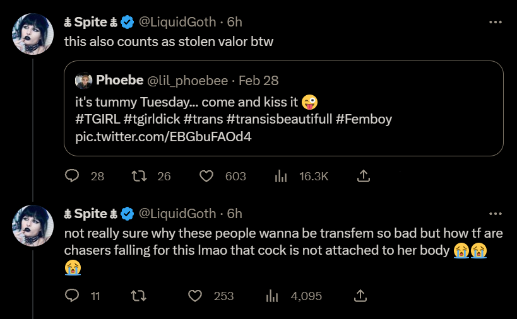Open the pic.twitter.com/EBGbuFAOd4 link
The image size is (517, 319).
163,136
